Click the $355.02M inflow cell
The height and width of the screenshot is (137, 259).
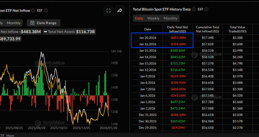coord(178,121)
